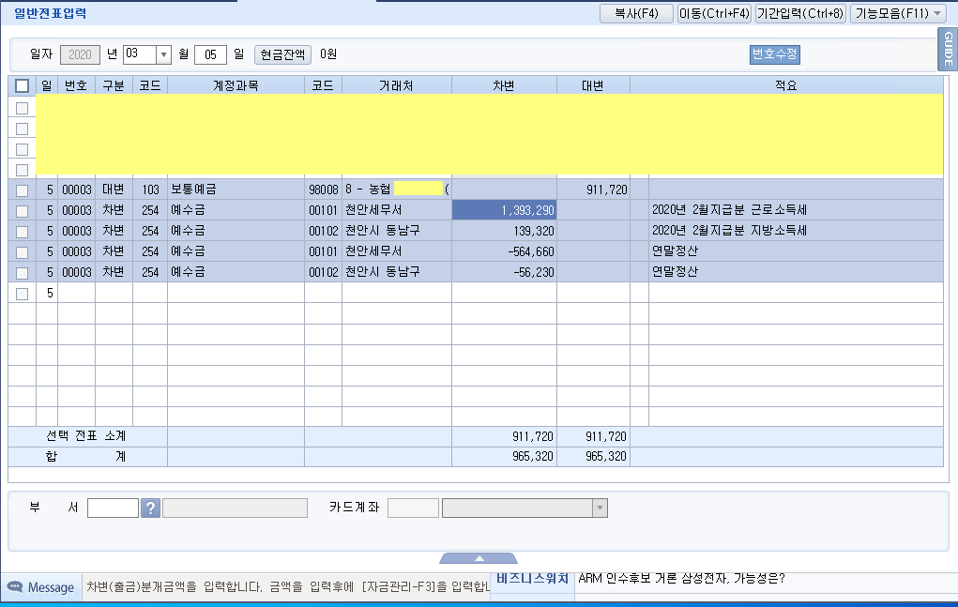The width and height of the screenshot is (958, 607).
Task: Check the empty new-entry row checkbox
Action: click(x=22, y=294)
